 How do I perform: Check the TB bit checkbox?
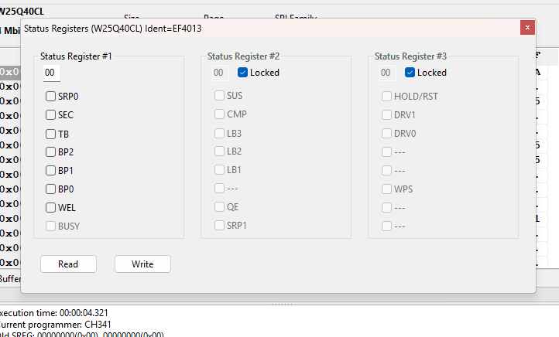50,134
